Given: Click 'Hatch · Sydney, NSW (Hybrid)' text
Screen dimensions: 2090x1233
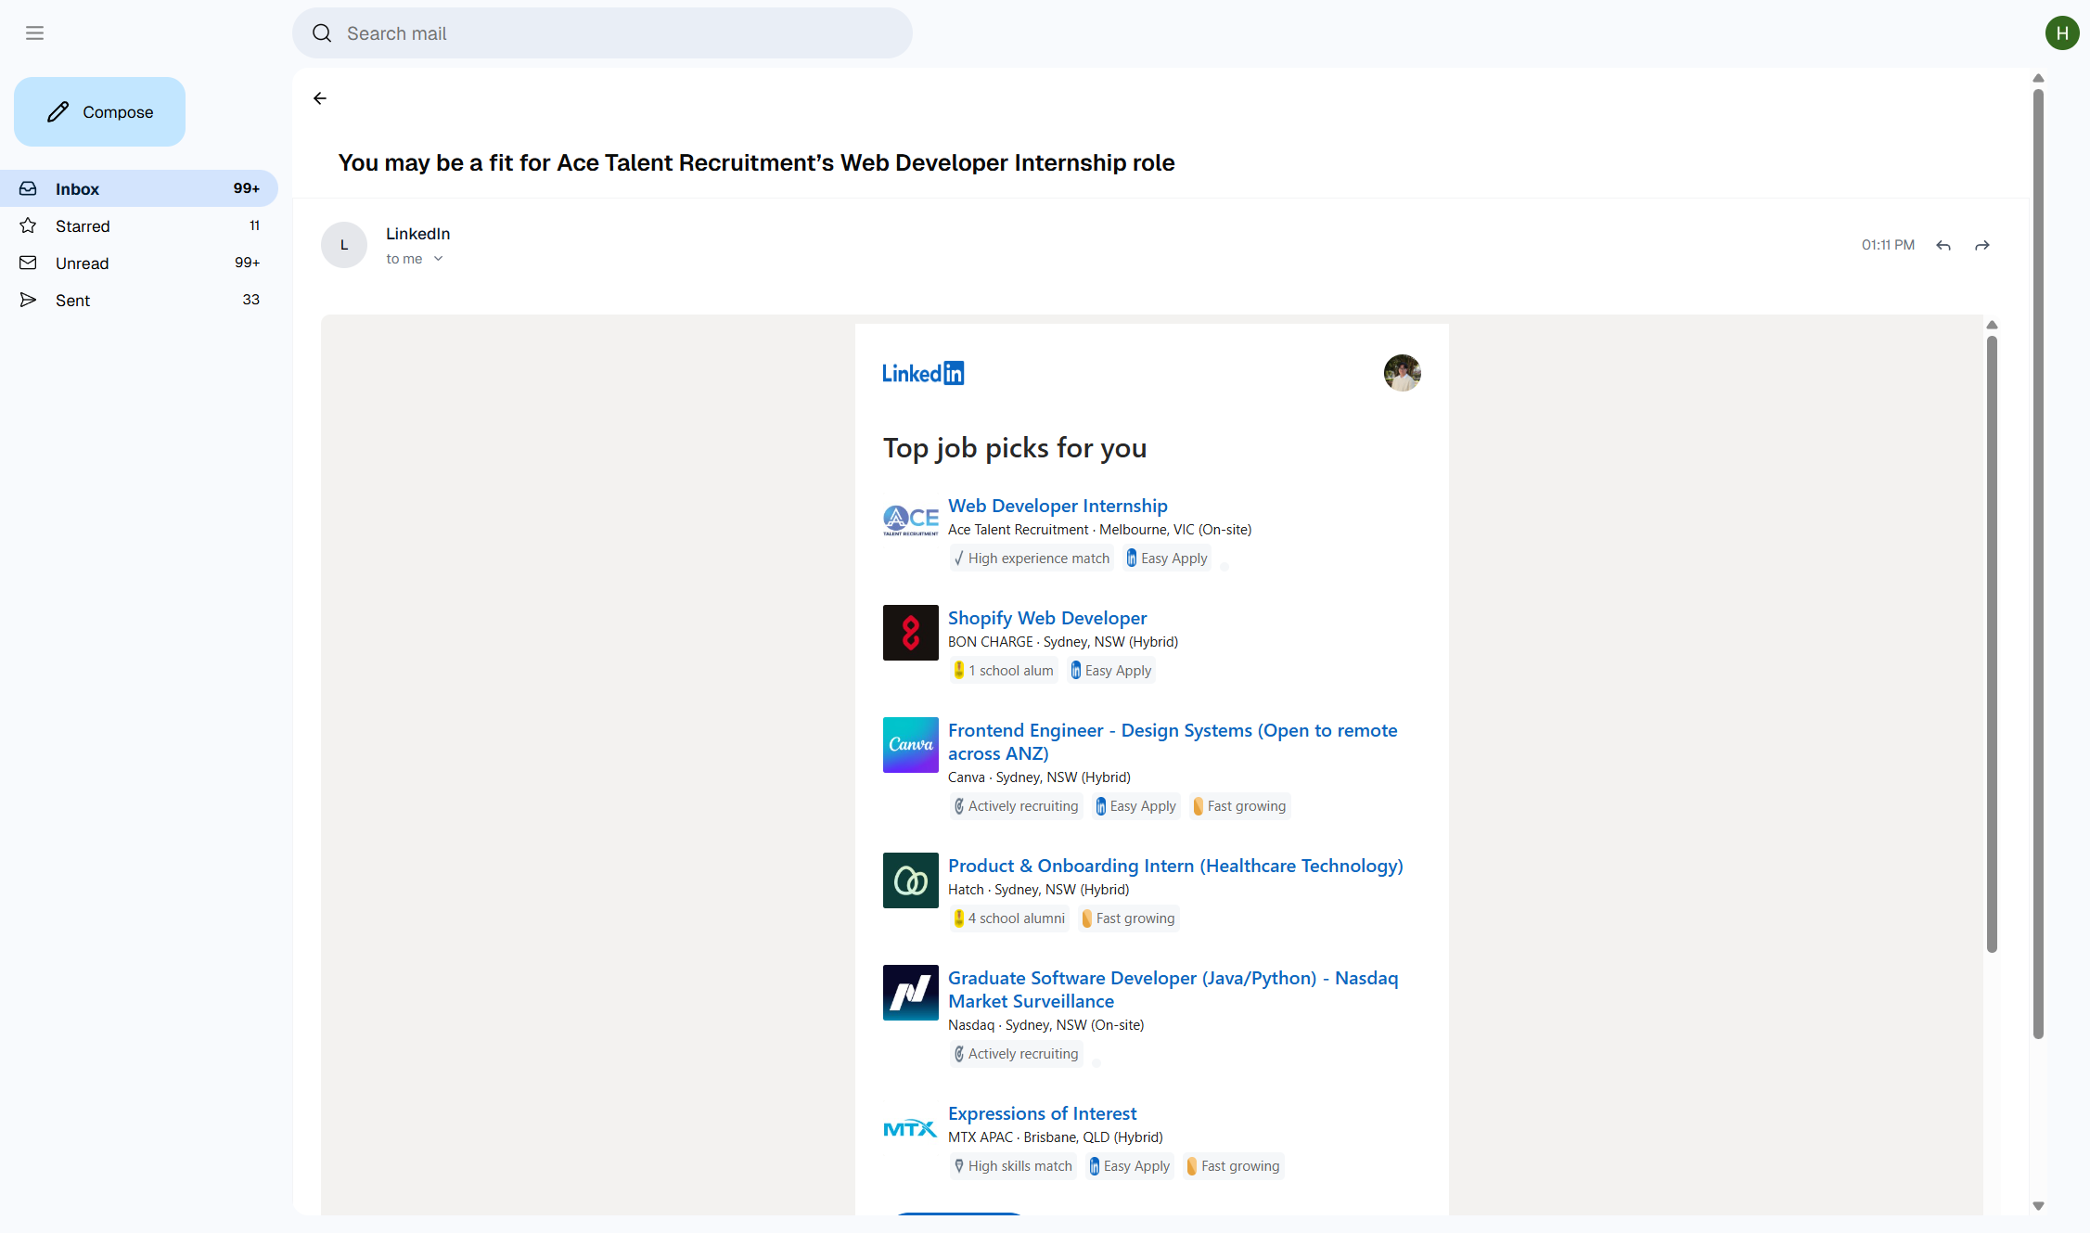Looking at the screenshot, I should click(1038, 890).
